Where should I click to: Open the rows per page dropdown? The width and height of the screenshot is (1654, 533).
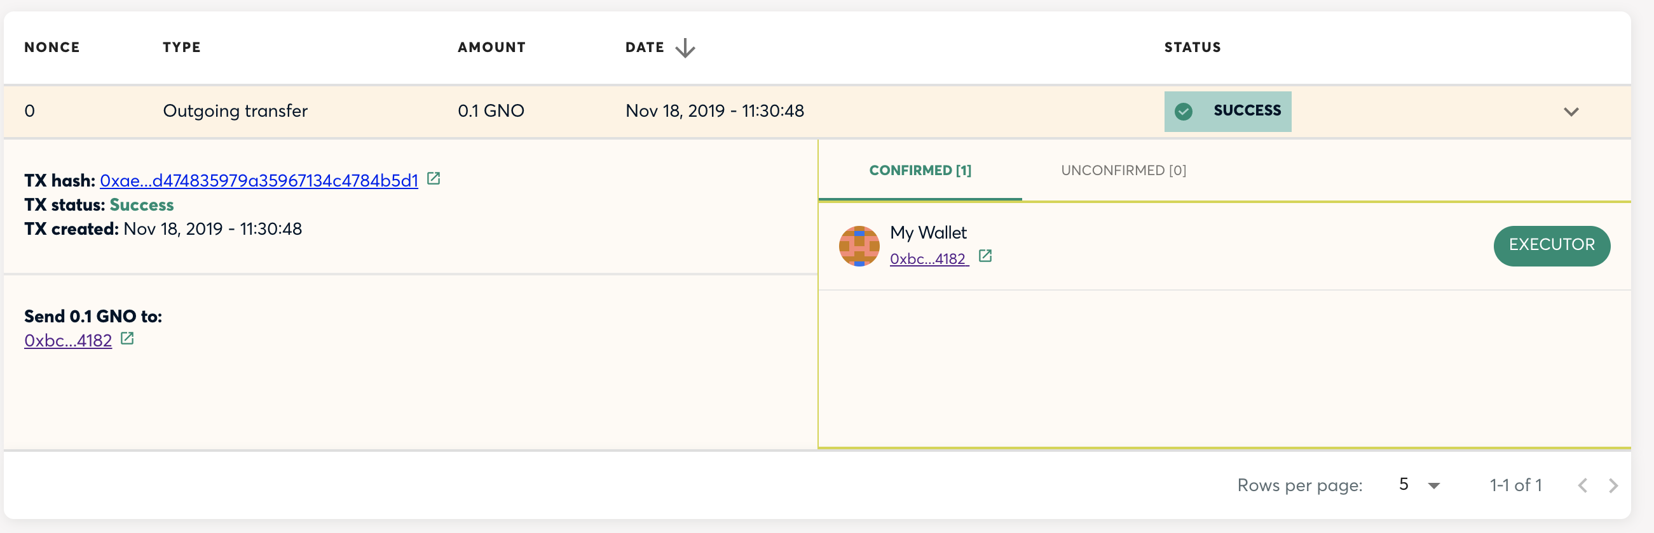point(1405,484)
